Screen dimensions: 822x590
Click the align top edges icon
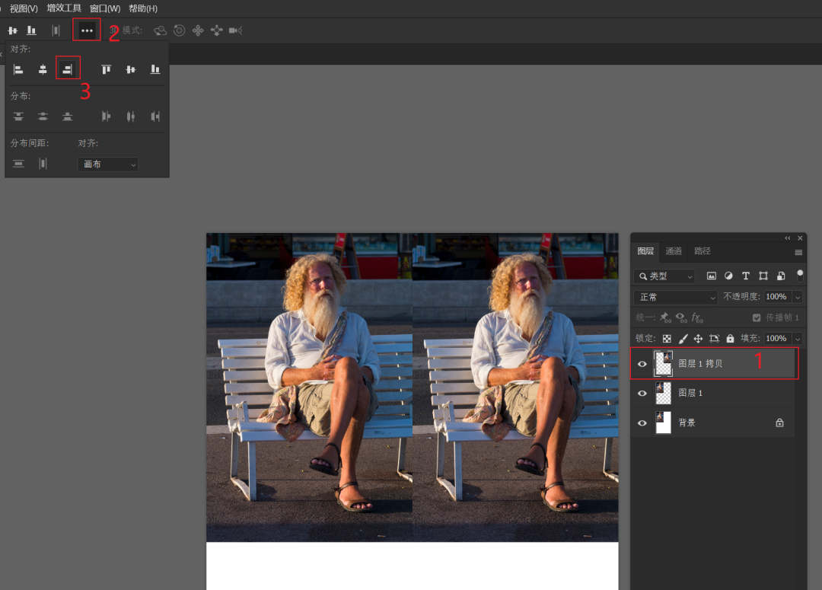click(107, 69)
